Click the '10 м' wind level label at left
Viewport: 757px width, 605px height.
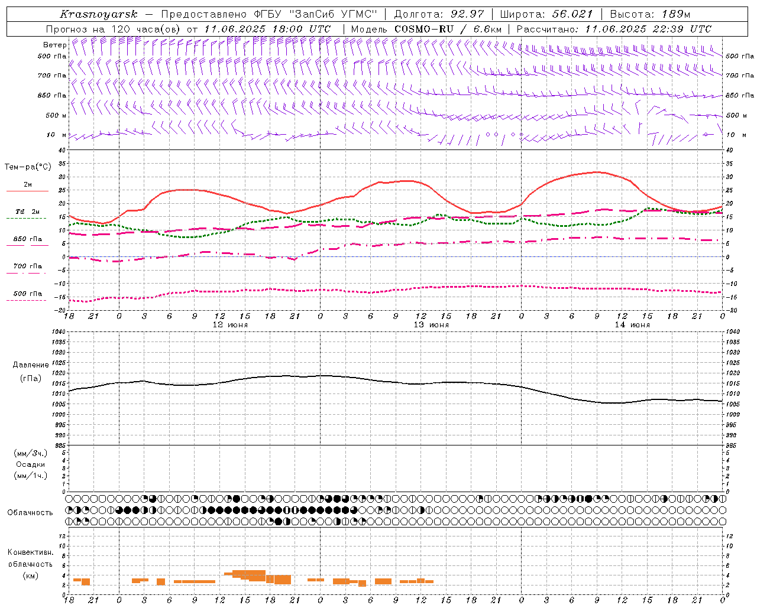click(57, 135)
